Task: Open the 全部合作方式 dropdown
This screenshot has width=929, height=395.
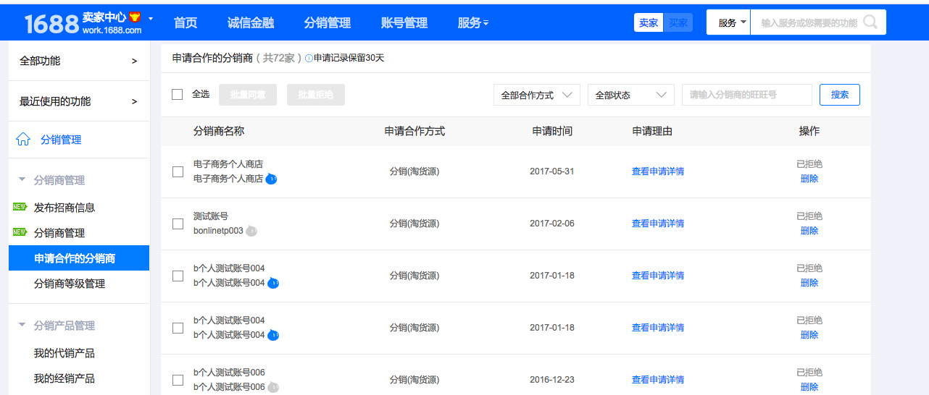Action: coord(537,95)
